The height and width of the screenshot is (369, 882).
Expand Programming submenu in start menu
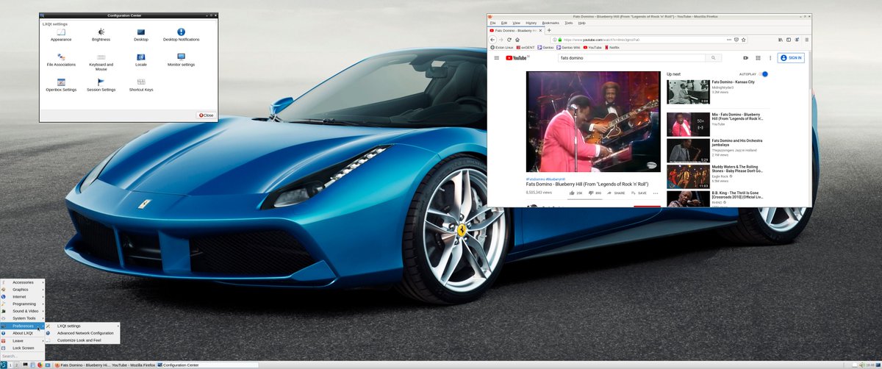(23, 304)
